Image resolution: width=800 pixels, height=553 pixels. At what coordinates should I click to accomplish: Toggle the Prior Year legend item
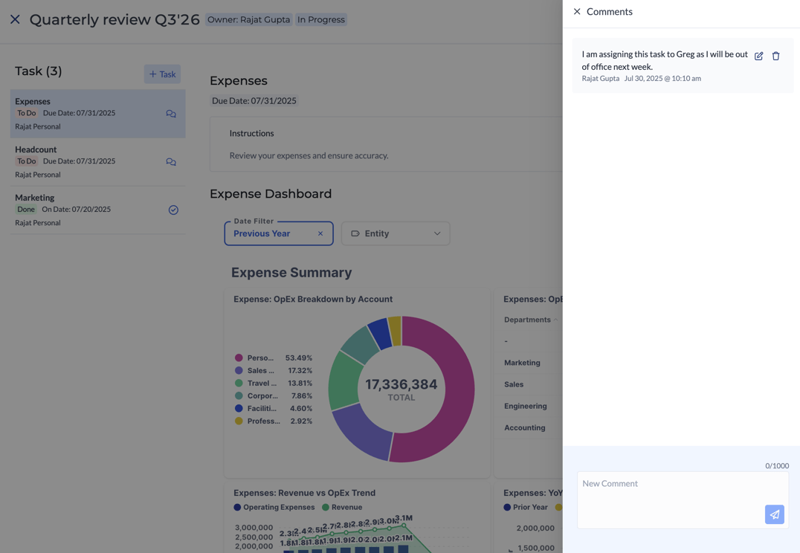pyautogui.click(x=526, y=507)
